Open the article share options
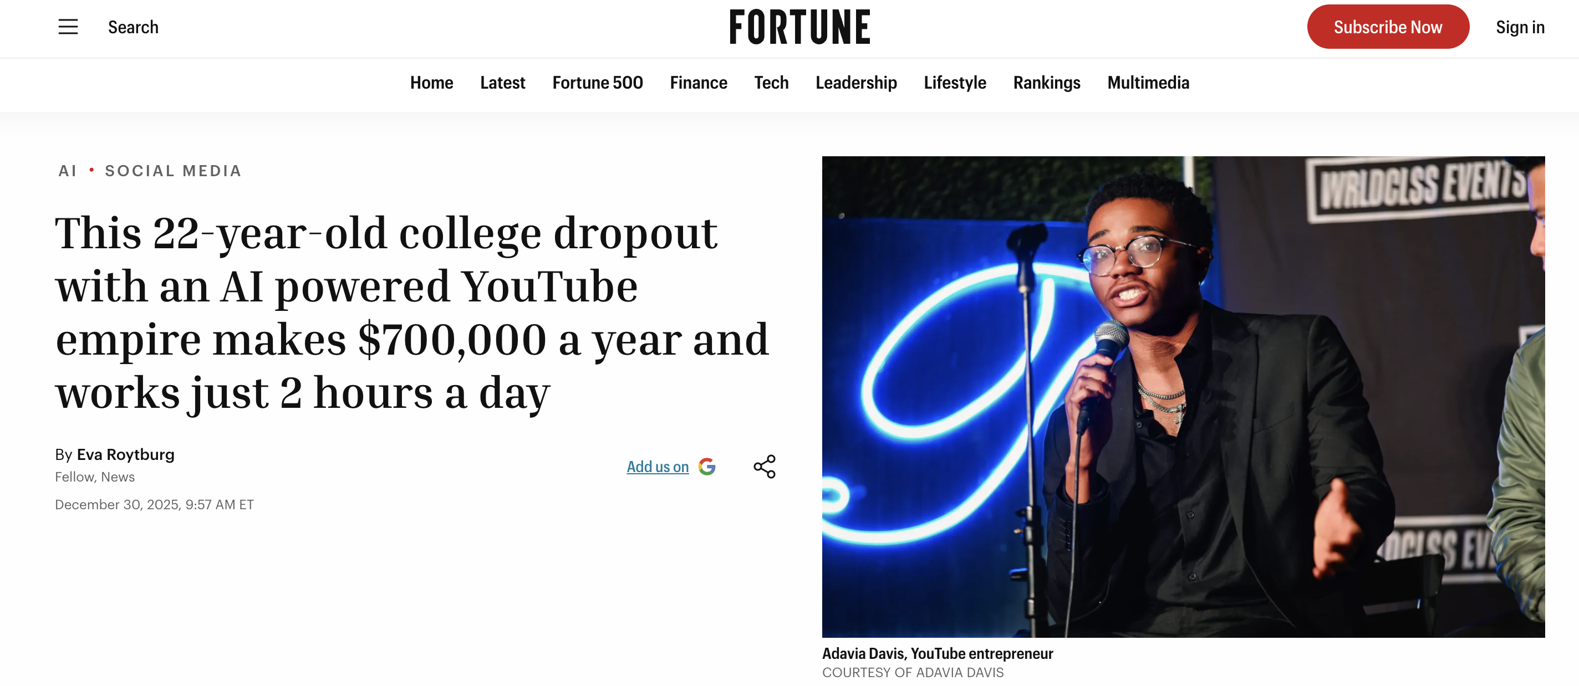 765,466
